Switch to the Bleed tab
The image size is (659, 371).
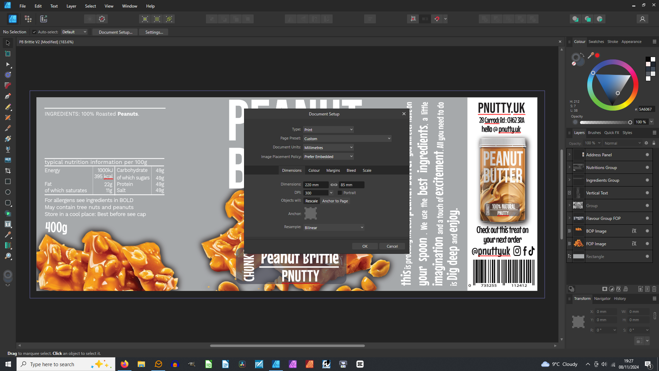pos(351,170)
